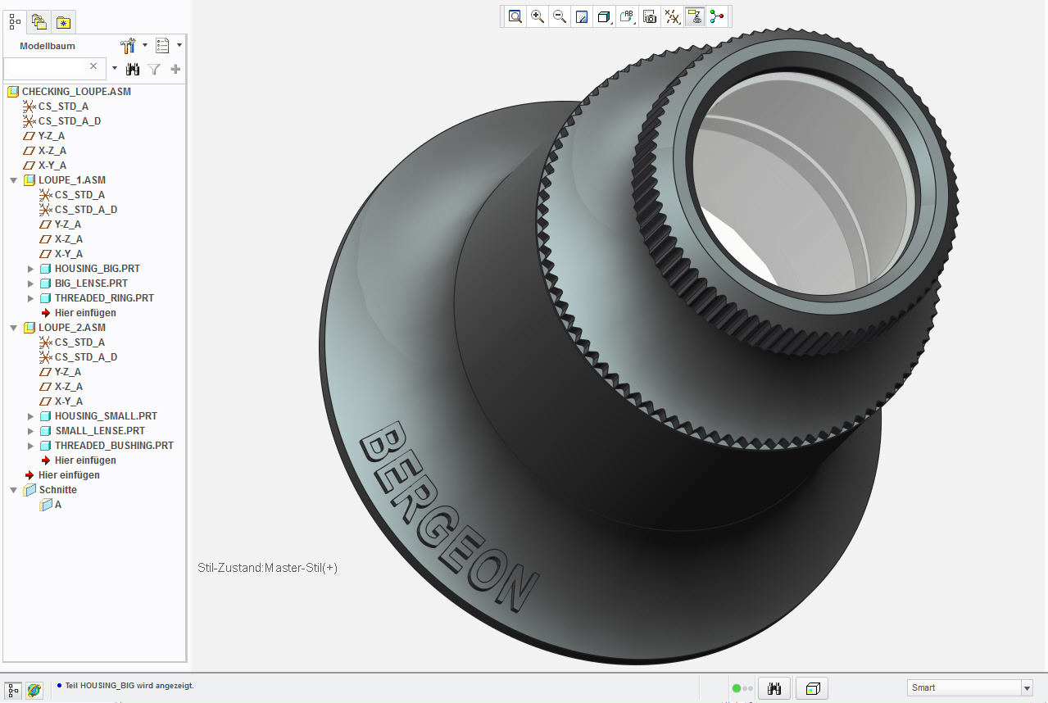Toggle model tree pane icon in status bar

click(x=13, y=690)
